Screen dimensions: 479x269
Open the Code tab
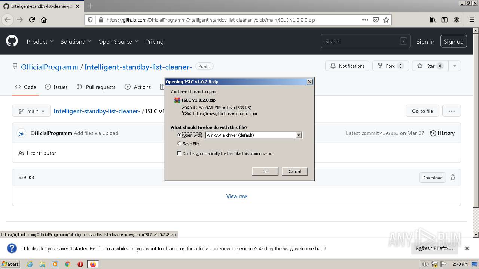click(x=25, y=87)
